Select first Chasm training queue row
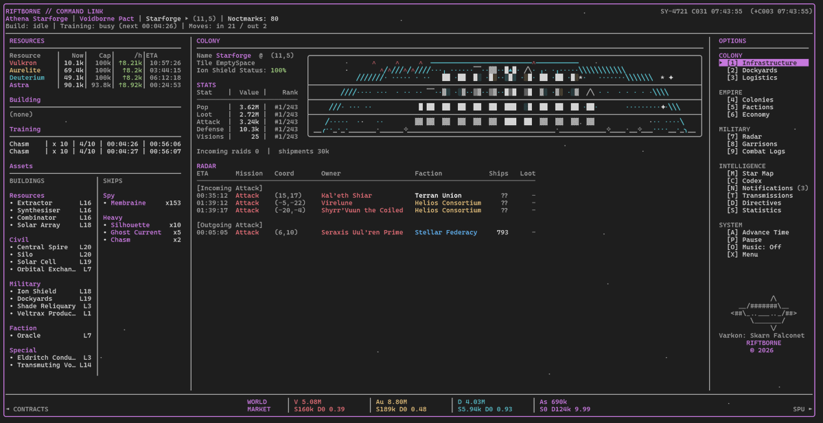The height and width of the screenshot is (423, 823). tap(95, 144)
